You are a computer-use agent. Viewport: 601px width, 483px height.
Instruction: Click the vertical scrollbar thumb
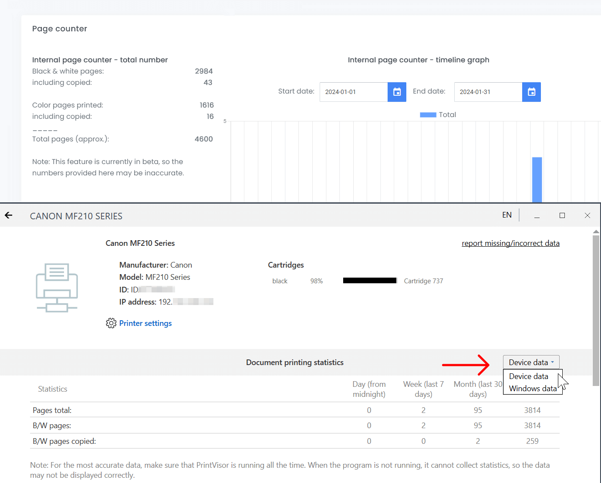[596, 309]
